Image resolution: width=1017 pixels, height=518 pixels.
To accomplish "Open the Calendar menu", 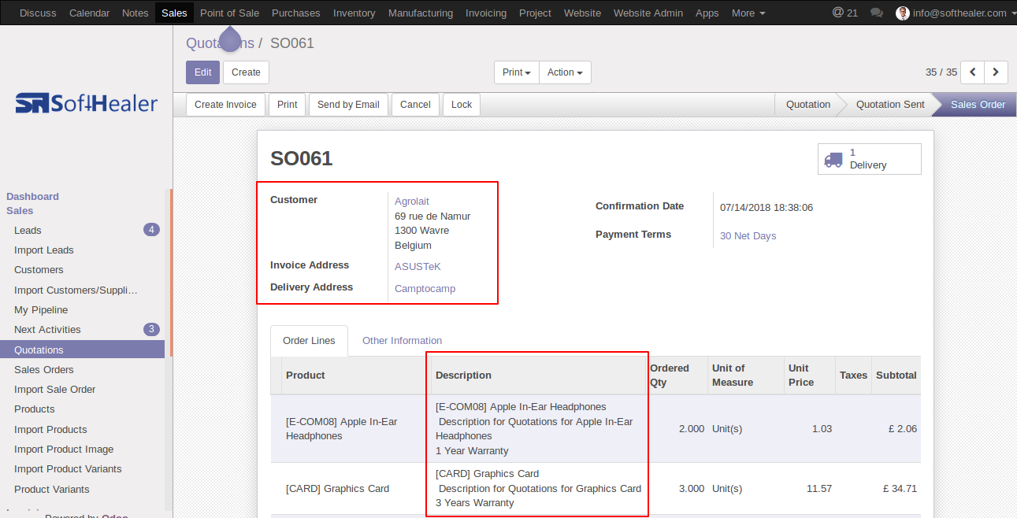I will pyautogui.click(x=89, y=13).
